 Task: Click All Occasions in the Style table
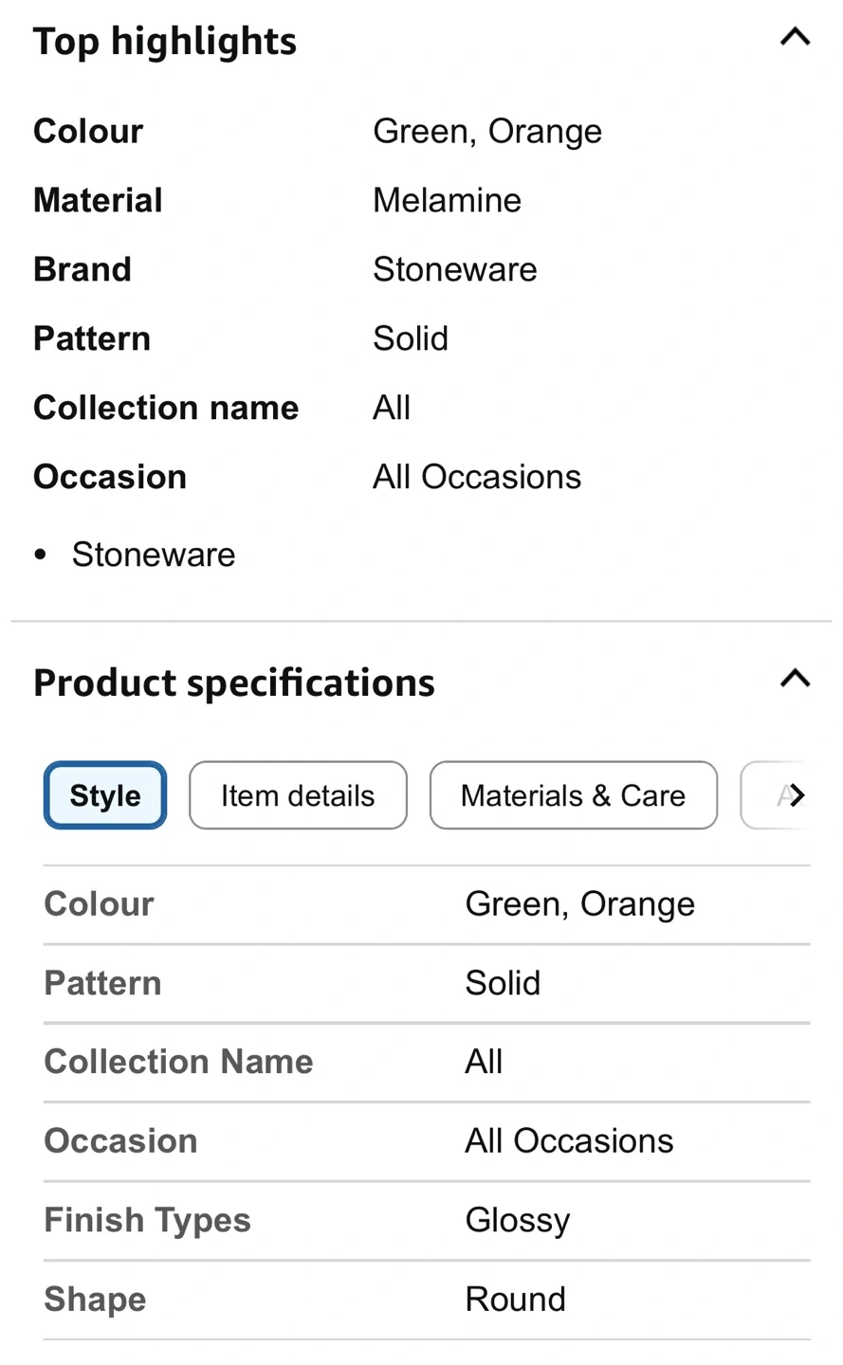[569, 1140]
